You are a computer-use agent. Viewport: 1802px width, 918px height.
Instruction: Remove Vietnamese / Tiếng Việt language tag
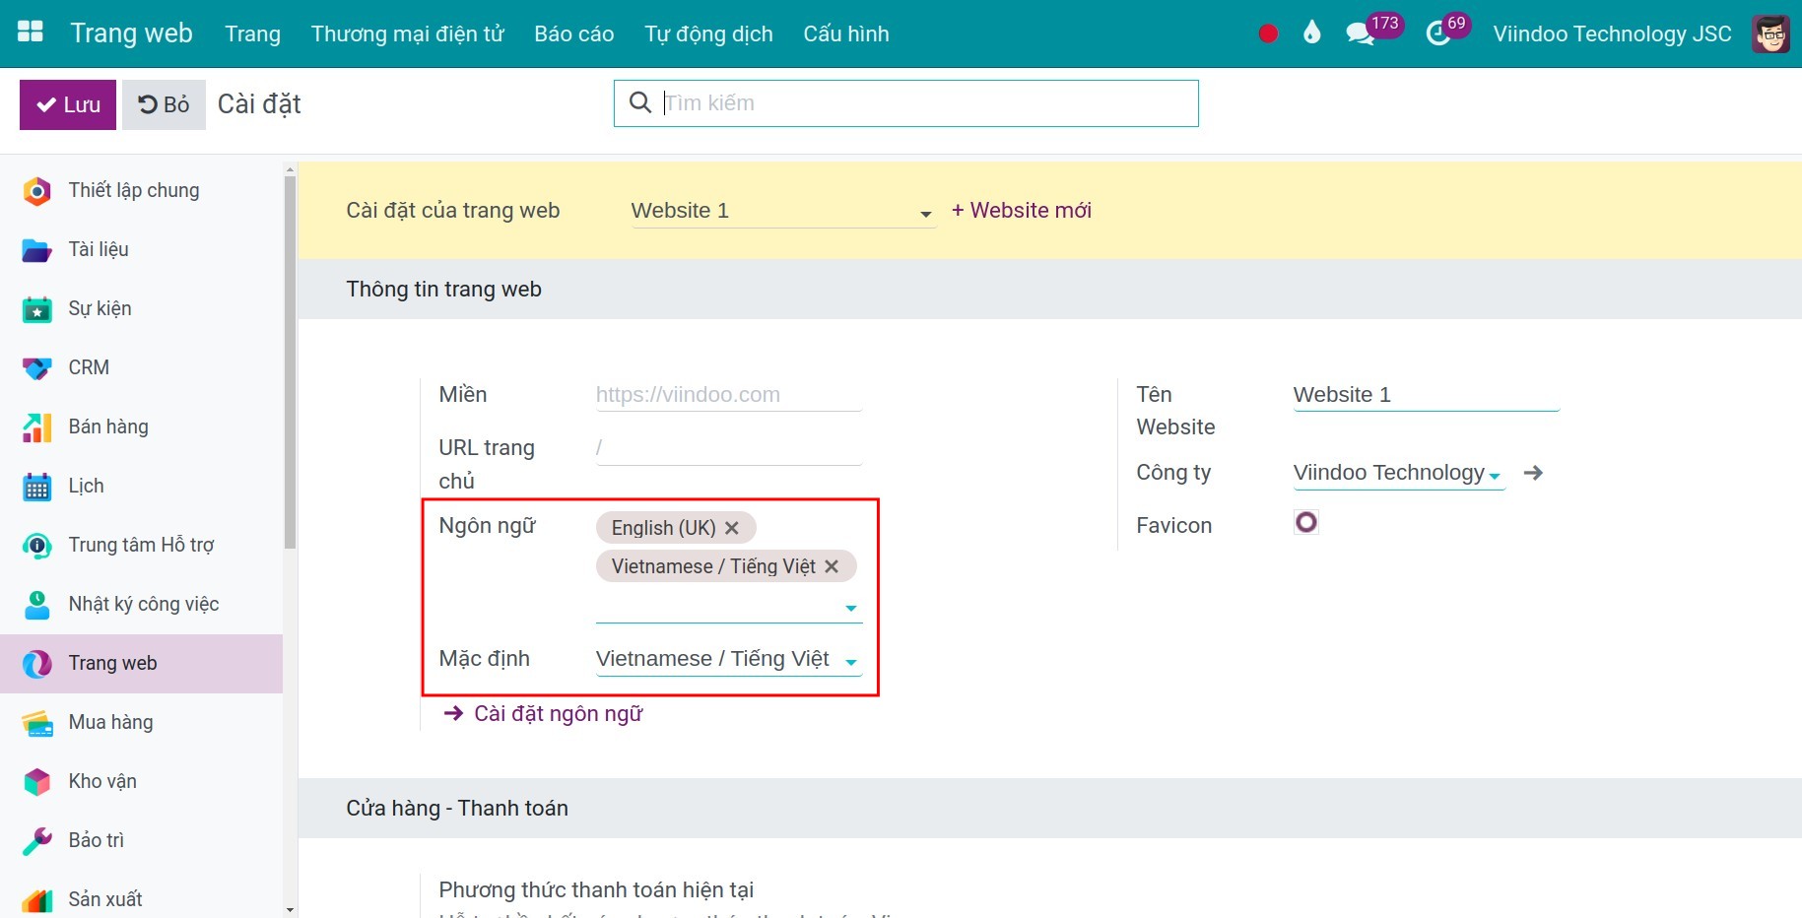point(832,566)
